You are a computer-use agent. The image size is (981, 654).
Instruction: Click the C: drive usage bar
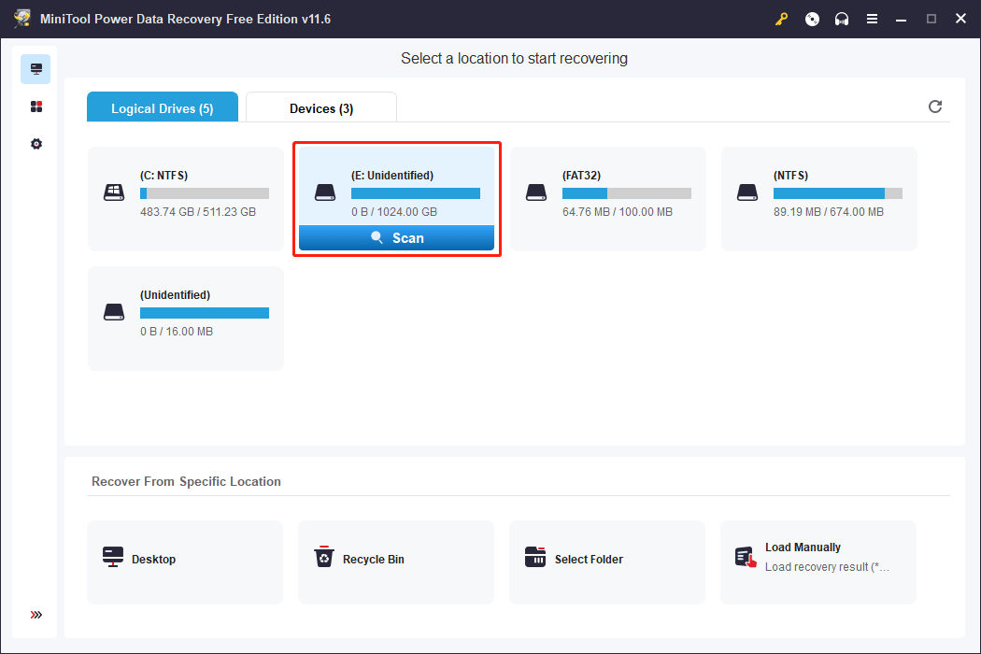(205, 193)
